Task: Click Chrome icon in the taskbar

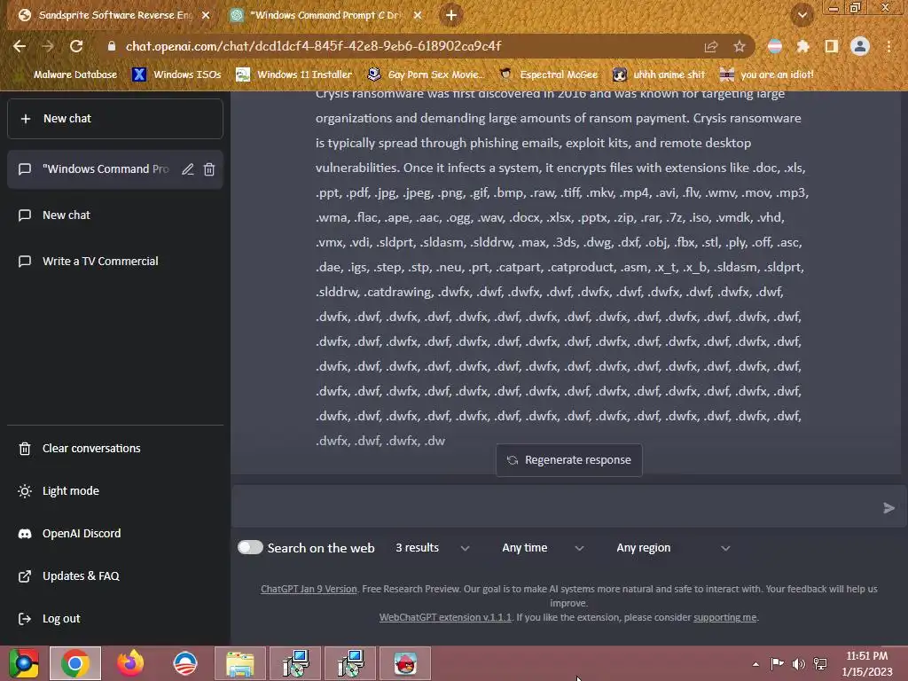Action: click(75, 663)
